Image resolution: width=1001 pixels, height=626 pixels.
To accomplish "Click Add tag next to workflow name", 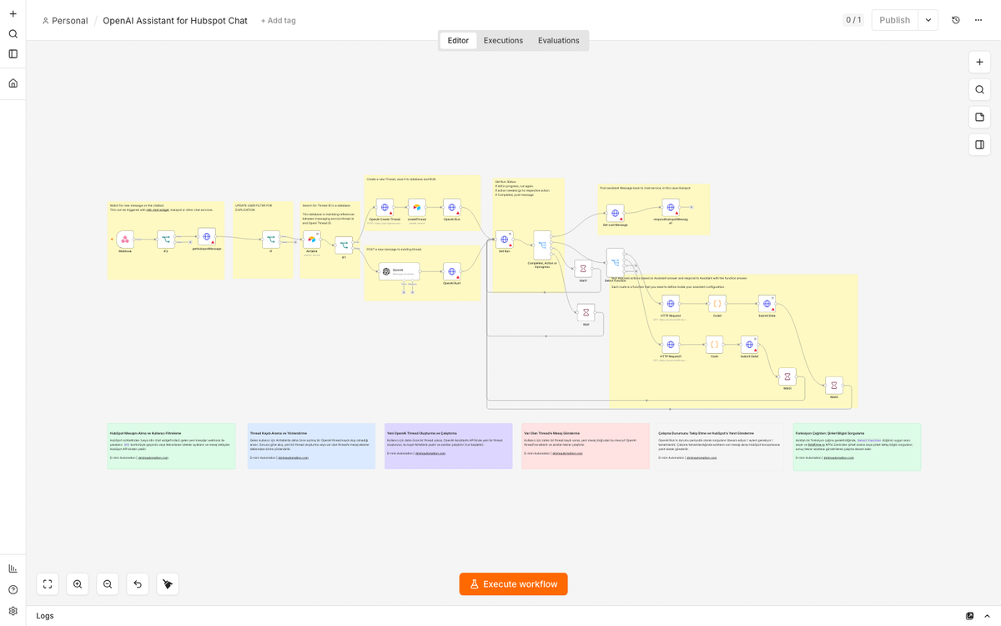I will pos(278,20).
